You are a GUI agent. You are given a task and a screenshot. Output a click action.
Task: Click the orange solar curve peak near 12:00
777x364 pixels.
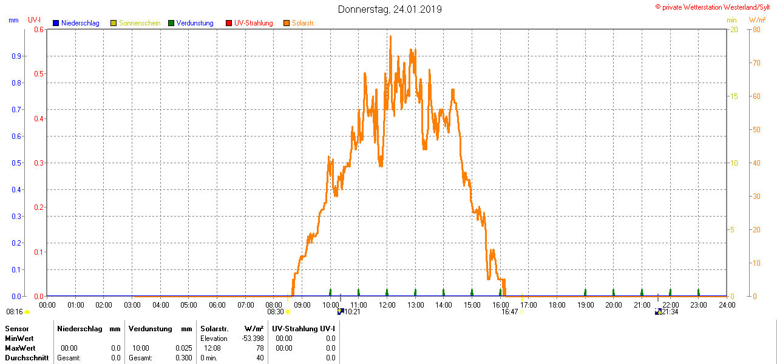(x=390, y=38)
